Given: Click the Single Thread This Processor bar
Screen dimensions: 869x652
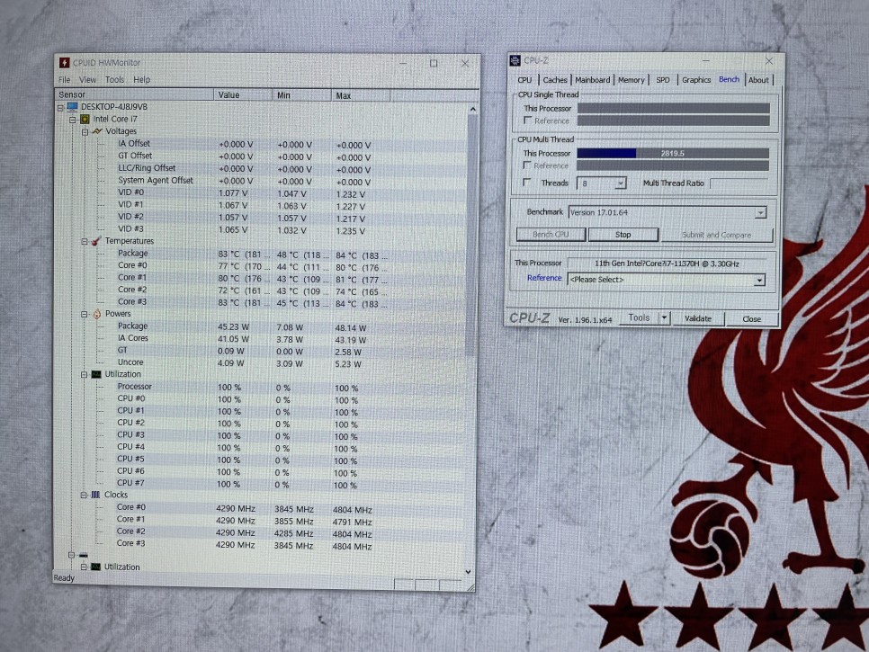Looking at the screenshot, I should tap(674, 108).
